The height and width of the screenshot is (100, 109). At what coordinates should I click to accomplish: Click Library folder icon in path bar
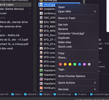[41, 94]
